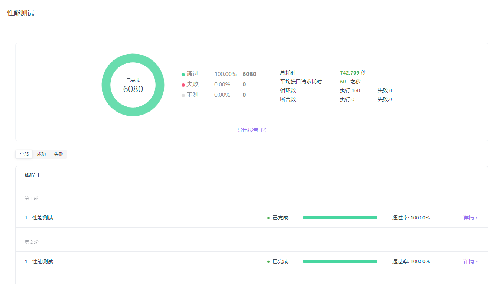
Task: Click 通过率: 100.00% in the 第 2 轮 row
Action: pos(411,262)
